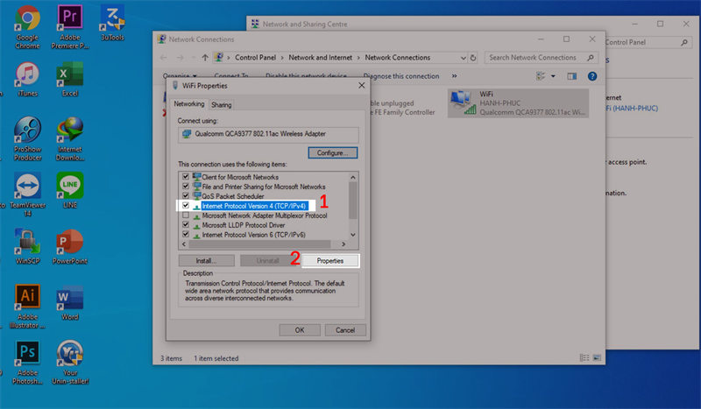This screenshot has height=409, width=701.
Task: Open LINE desktop shortcut
Action: click(70, 191)
